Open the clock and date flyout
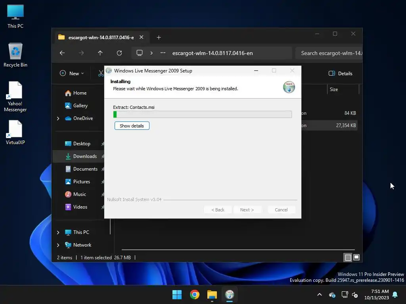 (377, 294)
